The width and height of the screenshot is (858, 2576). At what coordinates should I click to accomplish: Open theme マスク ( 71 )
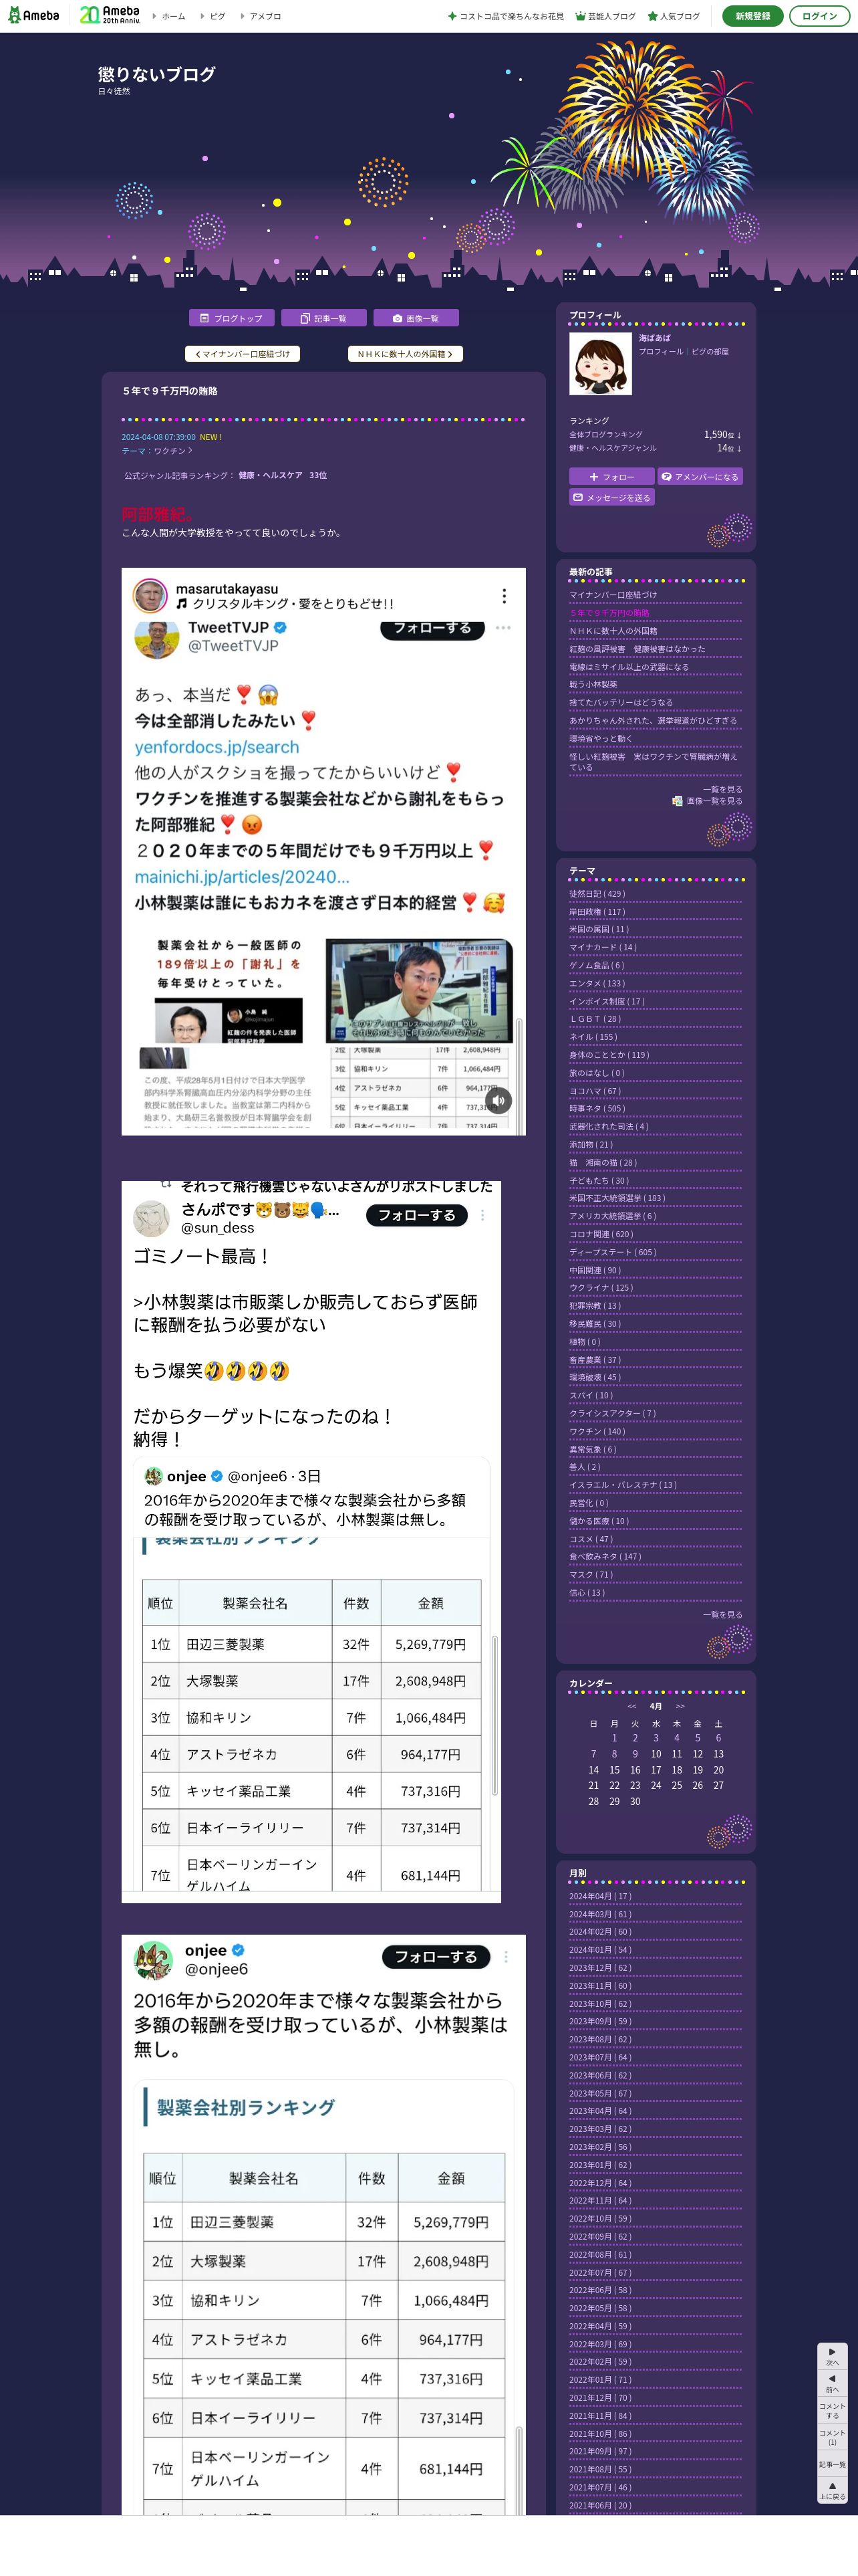591,1574
